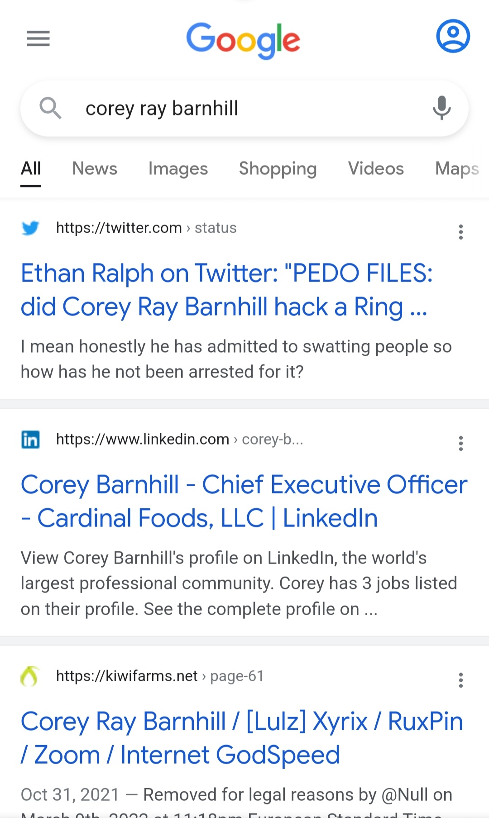Switch to the News tab

pos(95,168)
